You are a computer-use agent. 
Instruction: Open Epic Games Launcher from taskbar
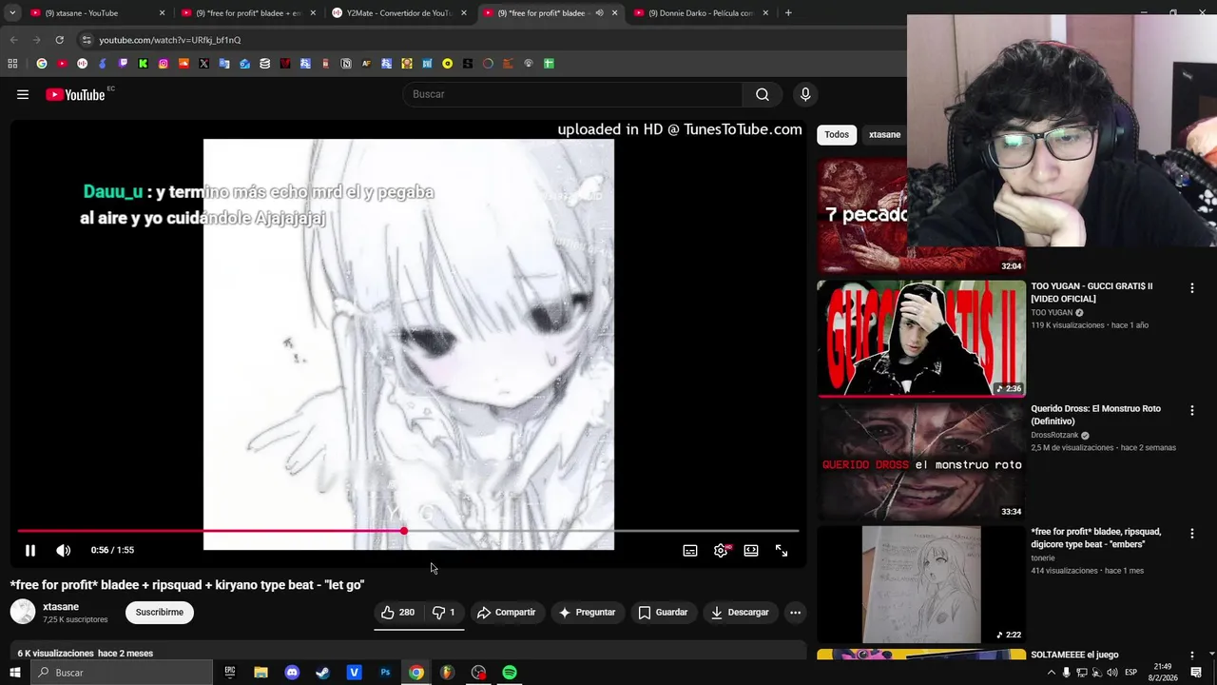pos(230,673)
